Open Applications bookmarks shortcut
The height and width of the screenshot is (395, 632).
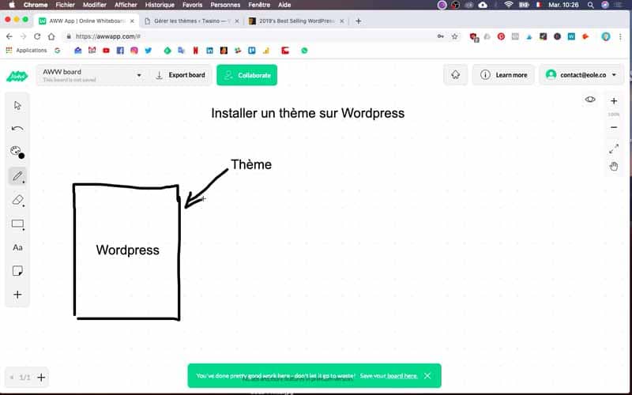tap(26, 51)
